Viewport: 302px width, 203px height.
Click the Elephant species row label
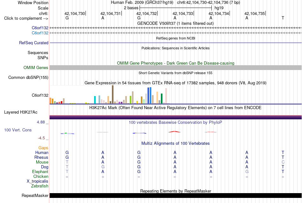(x=40, y=171)
